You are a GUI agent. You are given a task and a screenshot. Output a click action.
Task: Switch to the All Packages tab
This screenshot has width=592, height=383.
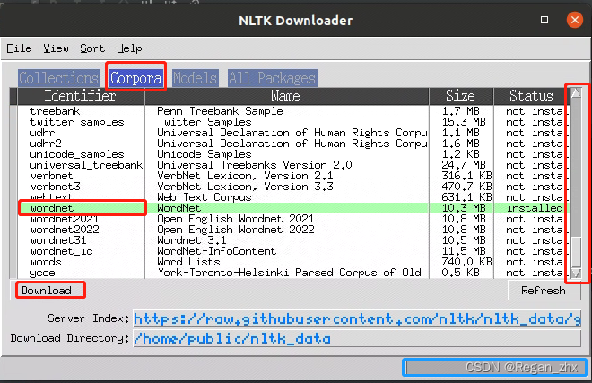click(272, 78)
